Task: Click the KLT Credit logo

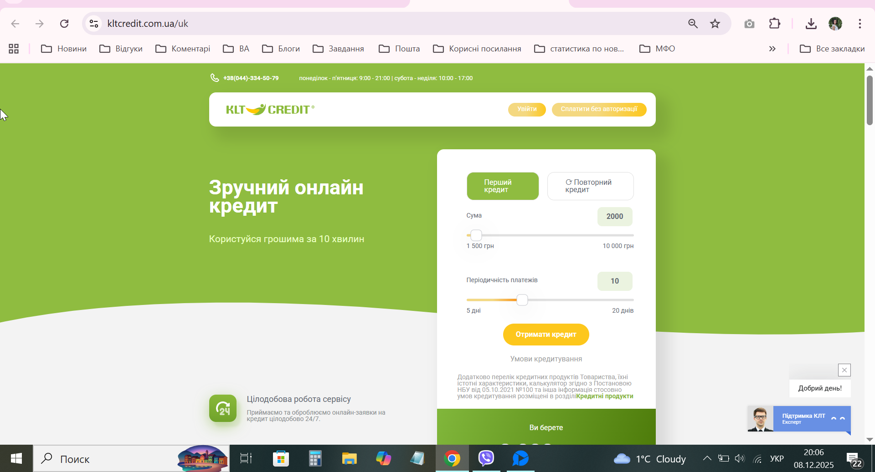Action: pos(270,110)
